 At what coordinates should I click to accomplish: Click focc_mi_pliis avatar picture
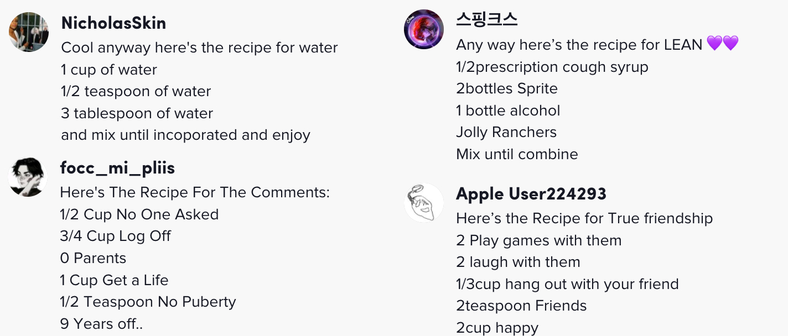[28, 177]
